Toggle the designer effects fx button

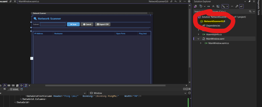coord(5,85)
